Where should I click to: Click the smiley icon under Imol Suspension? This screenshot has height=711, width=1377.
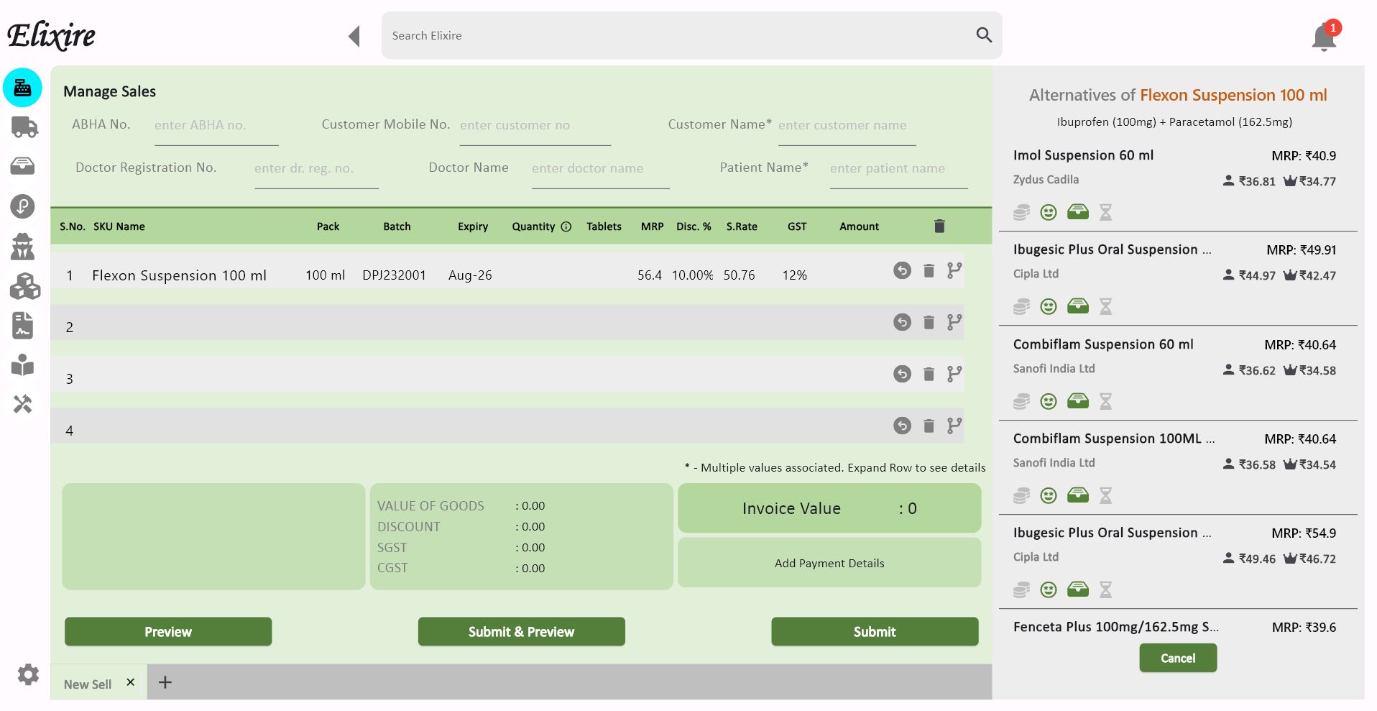click(1049, 212)
